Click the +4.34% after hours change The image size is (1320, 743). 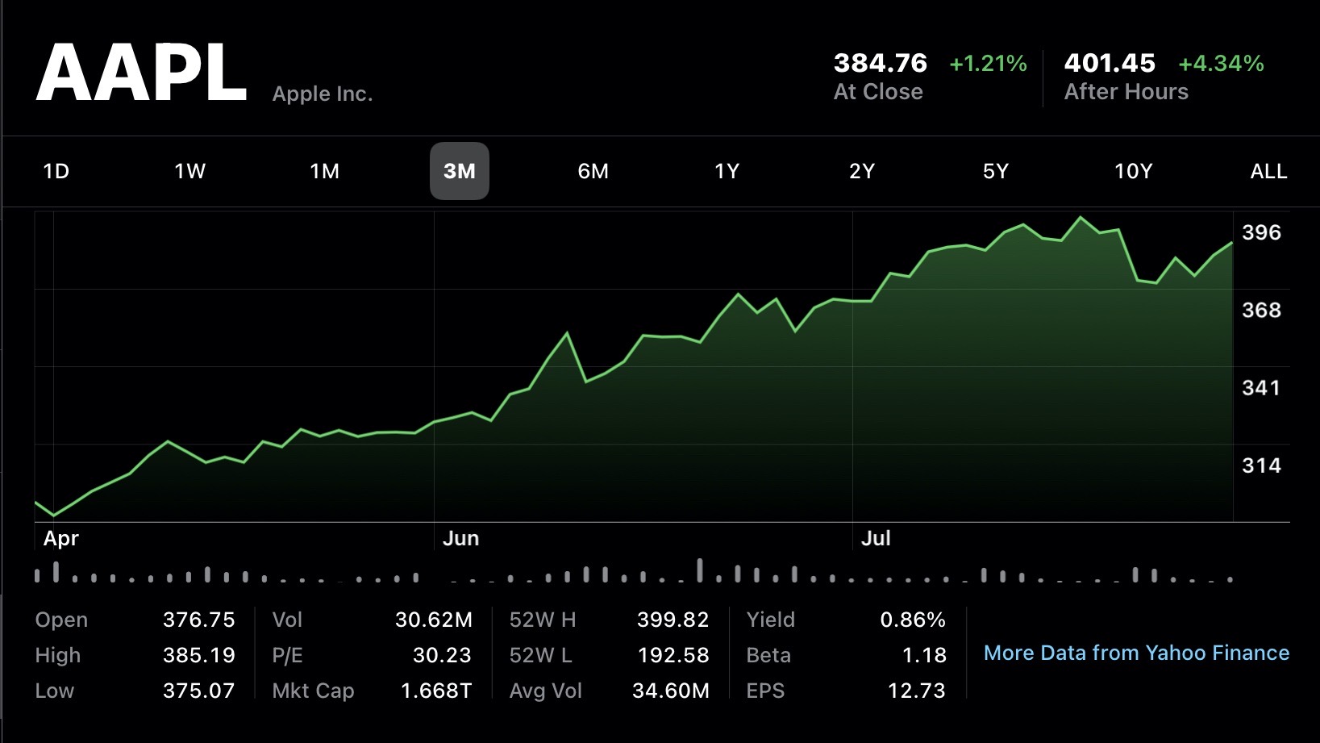[x=1221, y=63]
